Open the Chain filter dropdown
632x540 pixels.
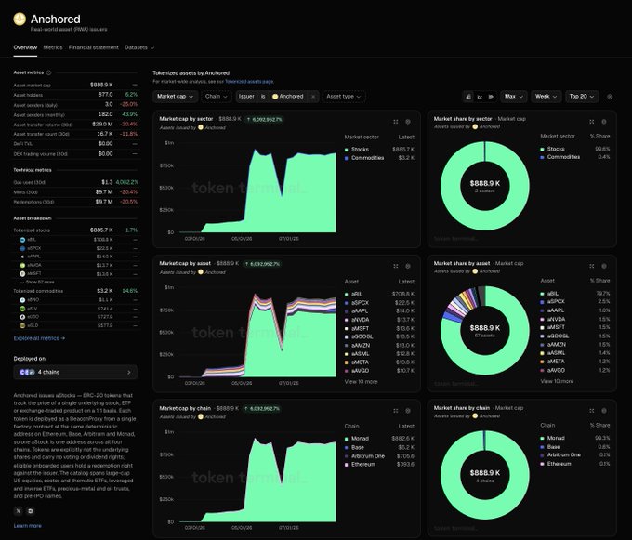point(216,97)
